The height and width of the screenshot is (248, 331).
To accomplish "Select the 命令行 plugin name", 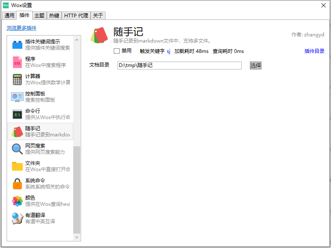I will pos(33,111).
